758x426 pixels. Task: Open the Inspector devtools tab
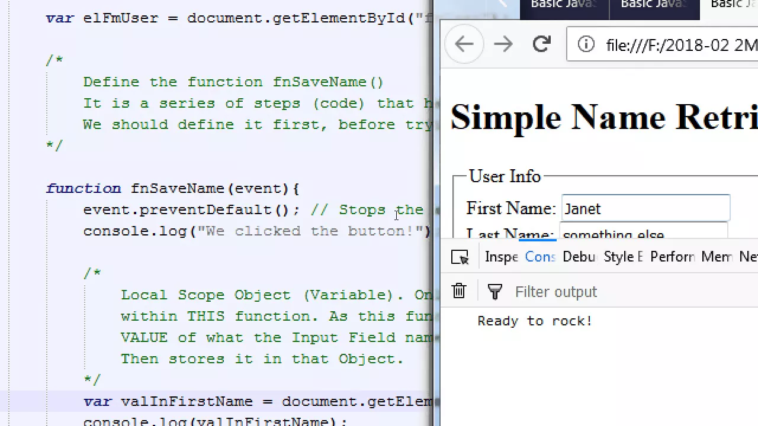tap(502, 257)
